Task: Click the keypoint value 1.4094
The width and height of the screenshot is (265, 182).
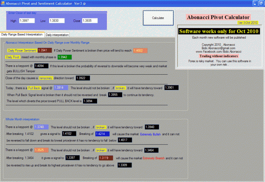Action: pos(42,66)
